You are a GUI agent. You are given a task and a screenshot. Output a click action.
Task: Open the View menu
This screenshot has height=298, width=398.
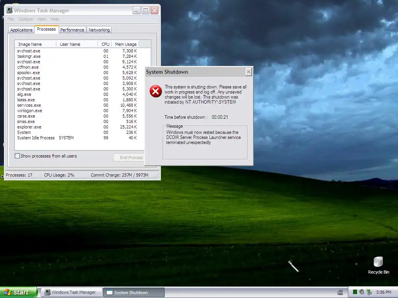tap(42, 19)
